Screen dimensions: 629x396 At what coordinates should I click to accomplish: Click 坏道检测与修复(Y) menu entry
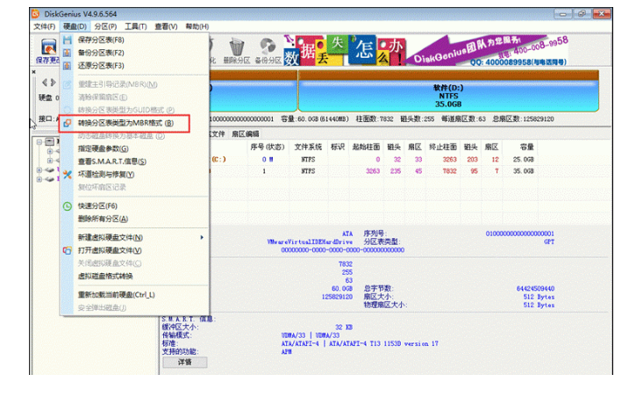[x=106, y=175]
